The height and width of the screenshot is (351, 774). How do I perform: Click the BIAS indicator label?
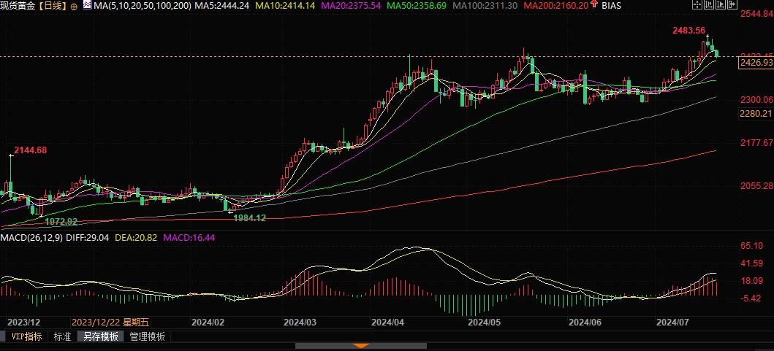tap(612, 5)
